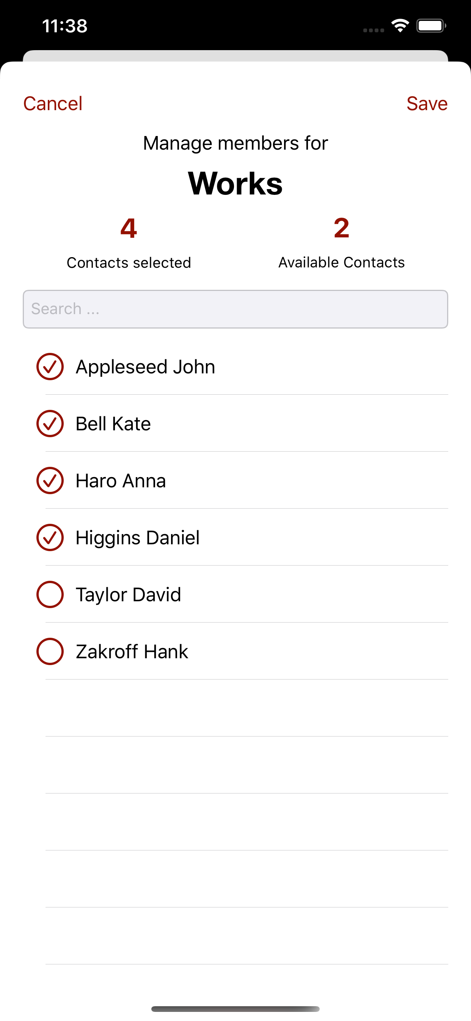
Task: Save the Works group members
Action: tap(427, 103)
